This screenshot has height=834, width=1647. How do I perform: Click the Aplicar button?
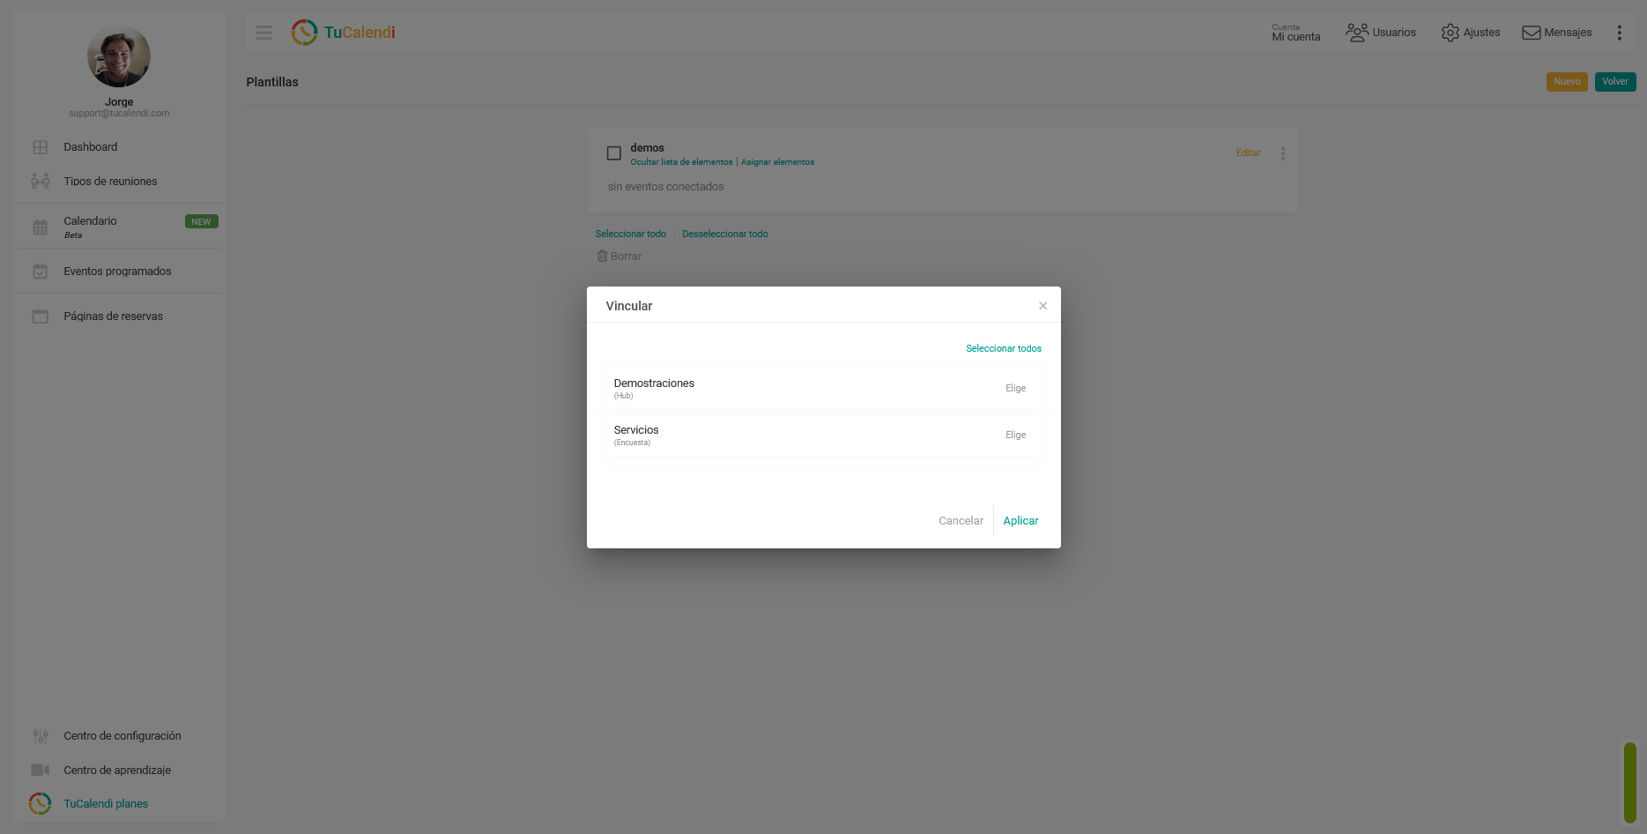coord(1020,521)
